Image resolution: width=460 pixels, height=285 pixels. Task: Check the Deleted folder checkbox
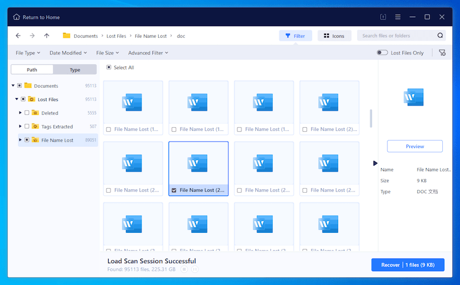tap(26, 112)
